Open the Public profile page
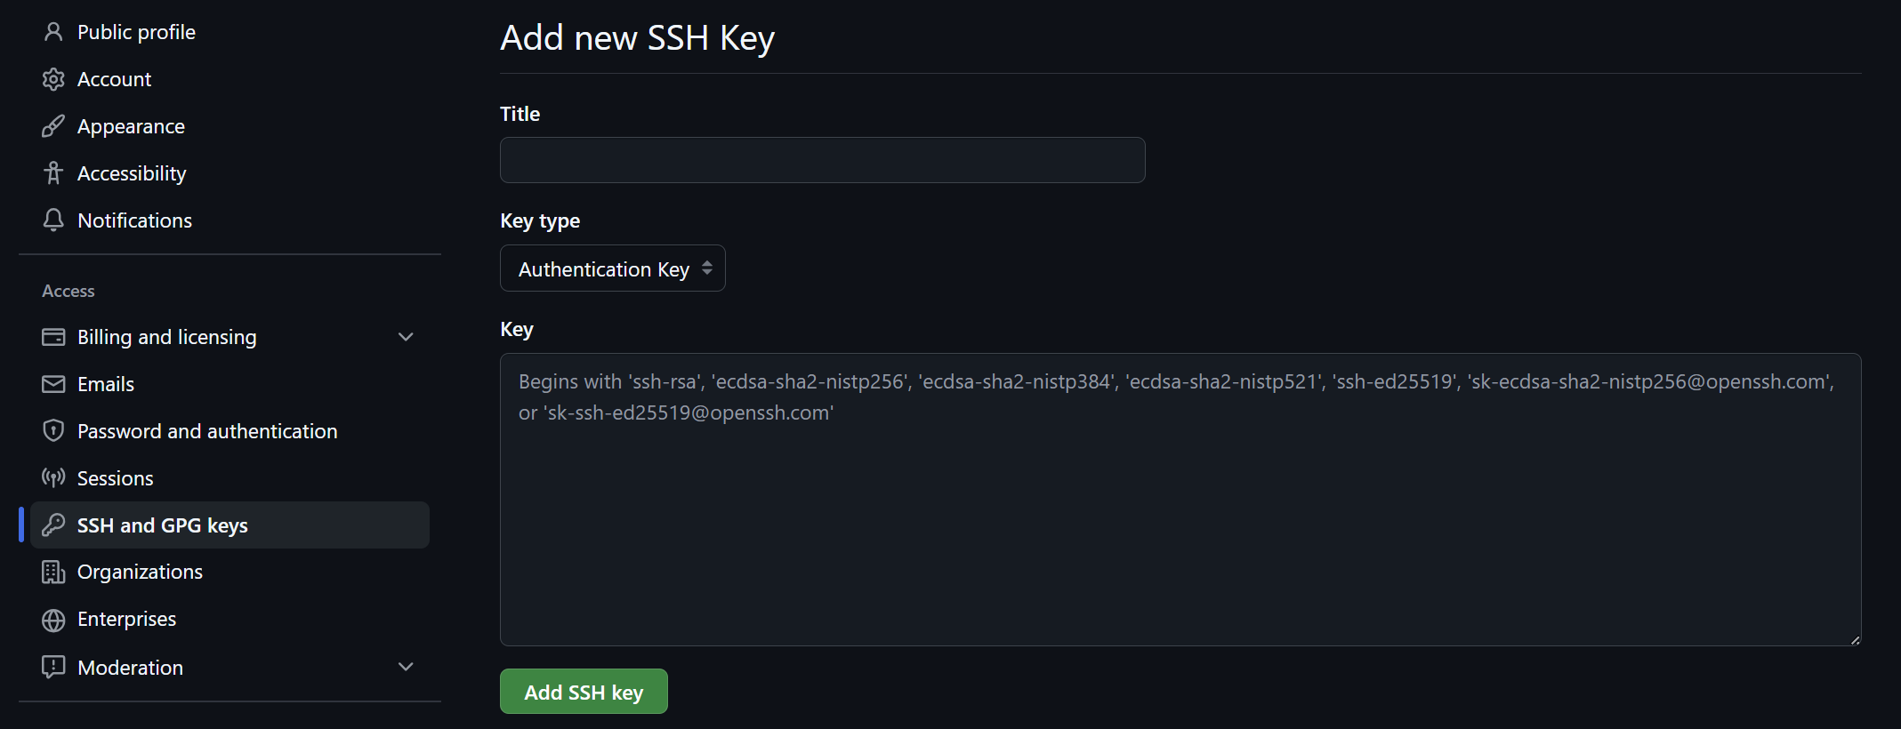Image resolution: width=1901 pixels, height=729 pixels. click(x=137, y=31)
